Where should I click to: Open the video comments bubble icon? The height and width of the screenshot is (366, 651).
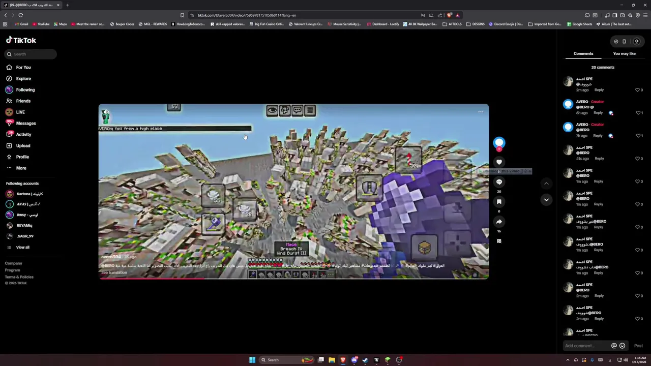pos(499,182)
